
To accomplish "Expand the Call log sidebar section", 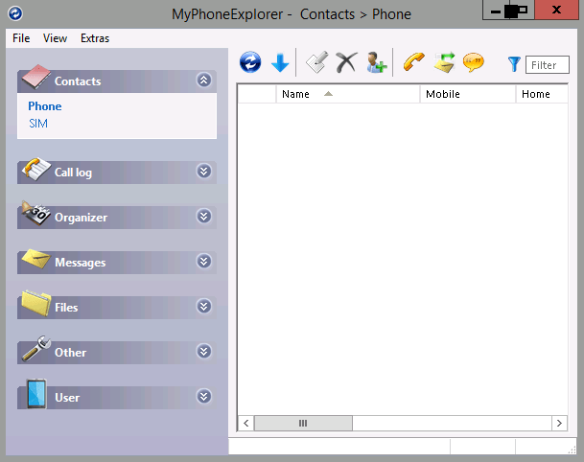I will (x=203, y=172).
